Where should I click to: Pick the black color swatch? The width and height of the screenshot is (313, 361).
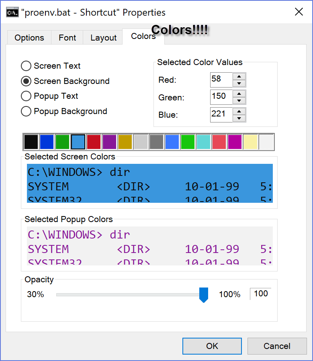[x=31, y=142]
